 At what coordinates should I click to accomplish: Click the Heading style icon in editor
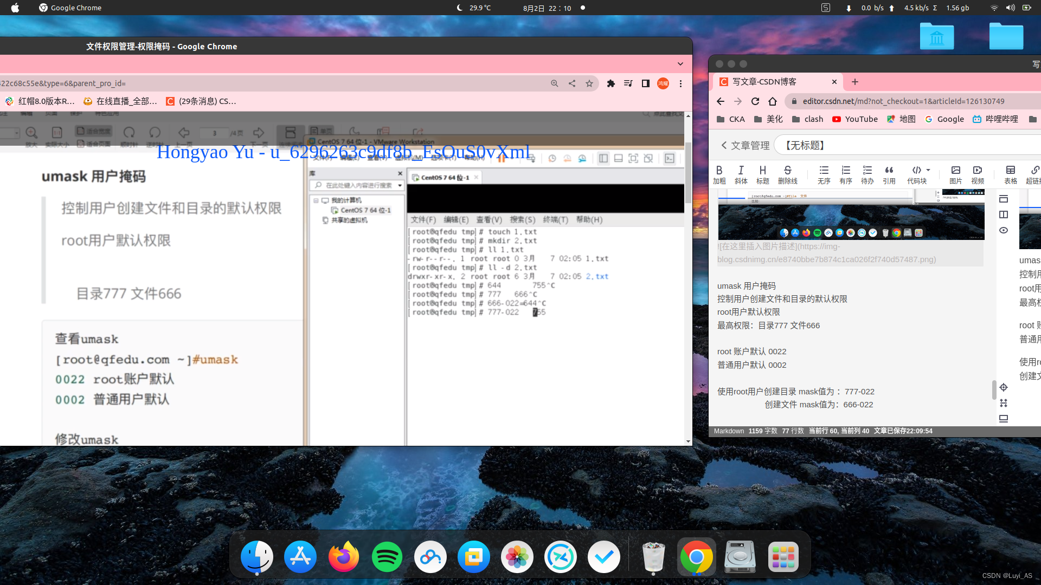click(x=763, y=170)
